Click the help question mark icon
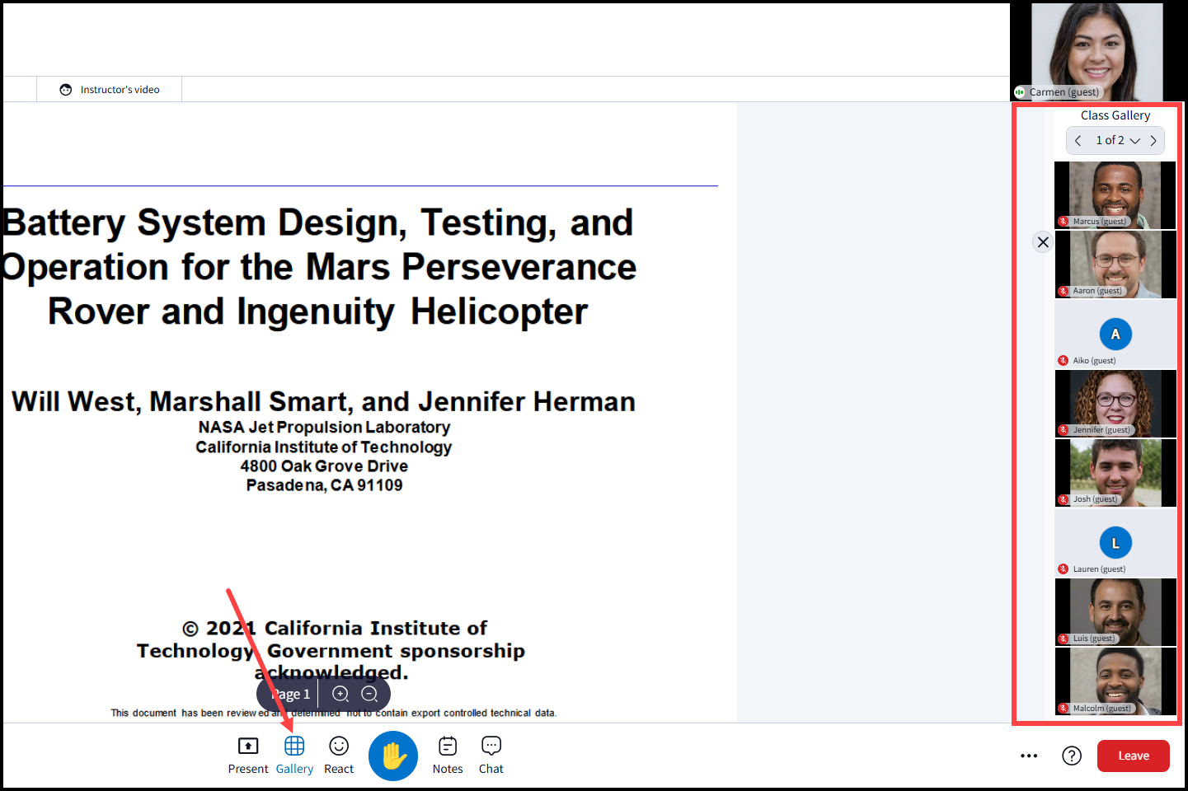1188x791 pixels. tap(1072, 756)
